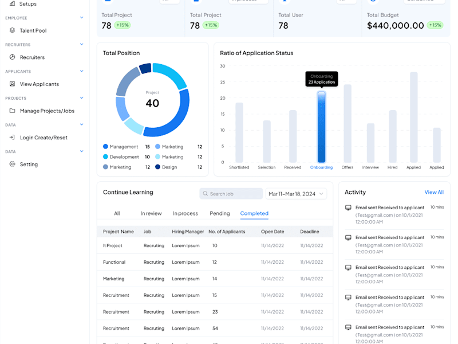Collapse the DATA section above Setting
The width and height of the screenshot is (458, 344).
[x=82, y=151]
